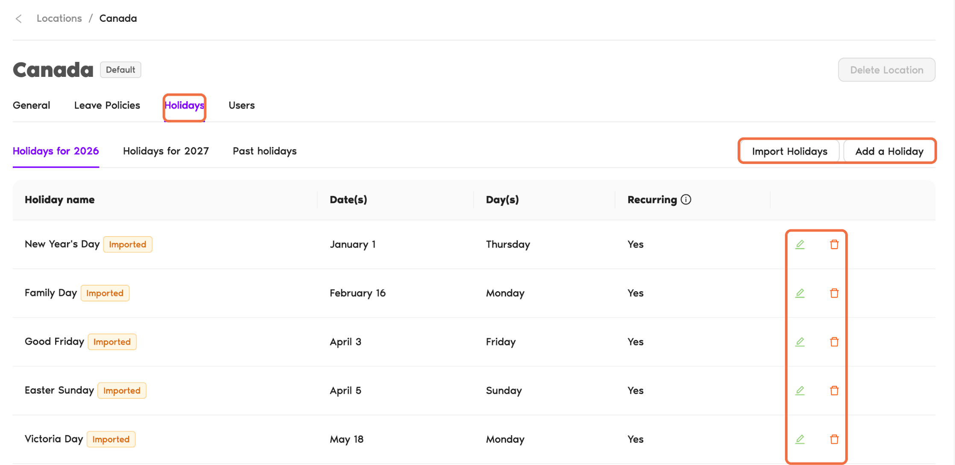Open the Locations breadcrumb link
Screen dimensions: 955x465
(x=59, y=18)
